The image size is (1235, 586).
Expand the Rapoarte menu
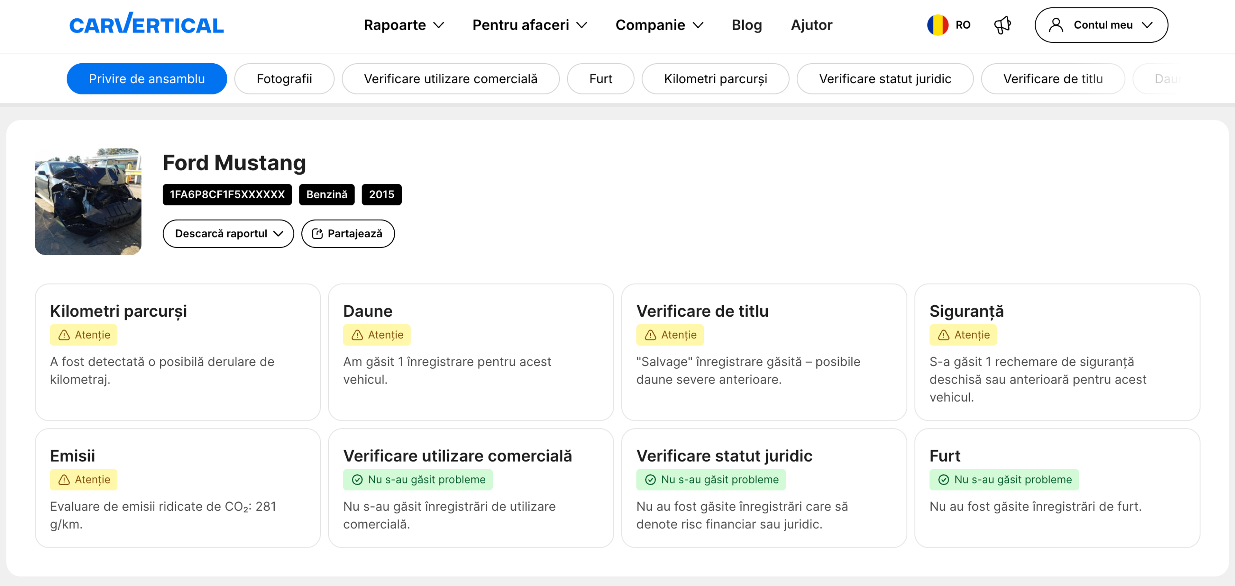[403, 25]
